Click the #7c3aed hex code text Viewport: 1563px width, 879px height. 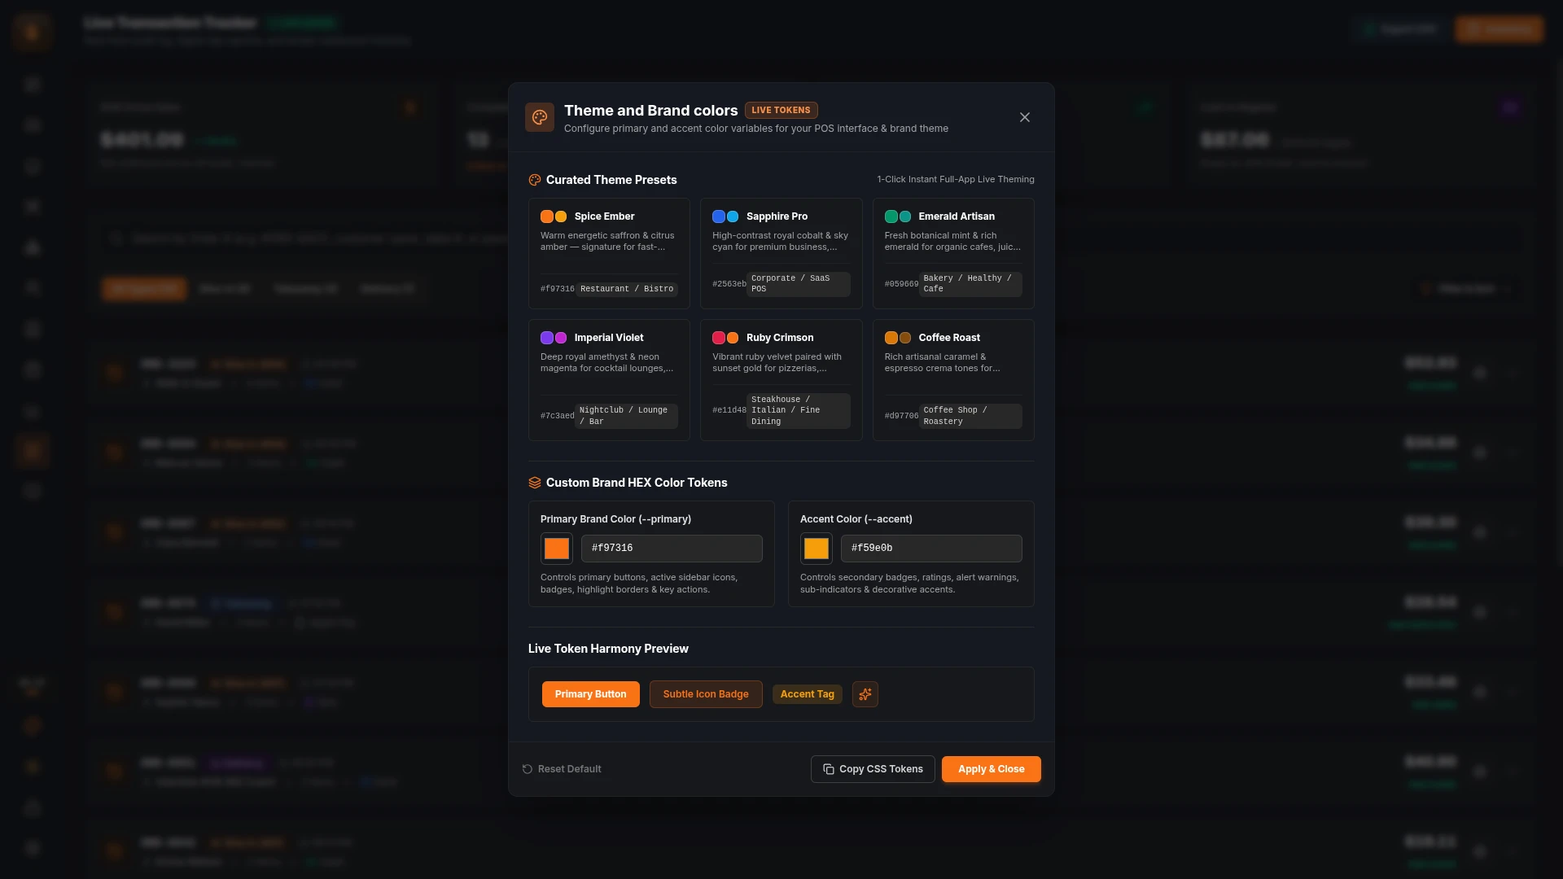tap(557, 416)
